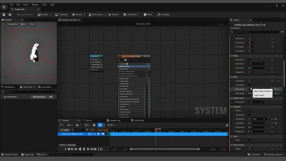This screenshot has height=161, width=286.
Task: Click the timeline horizontal scrollbar
Action: [x=165, y=149]
